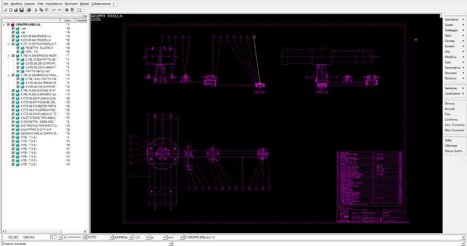467x246 pixels.
Task: Click the Redo arrow icon
Action: point(60,10)
